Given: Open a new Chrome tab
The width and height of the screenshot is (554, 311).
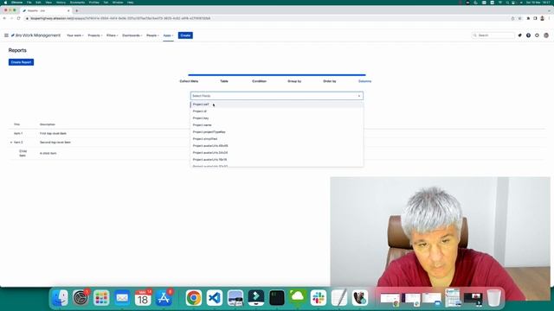Looking at the screenshot, I should (77, 10).
